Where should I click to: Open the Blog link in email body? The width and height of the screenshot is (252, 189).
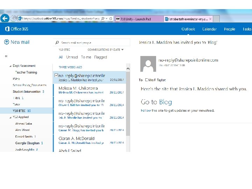click(x=165, y=102)
